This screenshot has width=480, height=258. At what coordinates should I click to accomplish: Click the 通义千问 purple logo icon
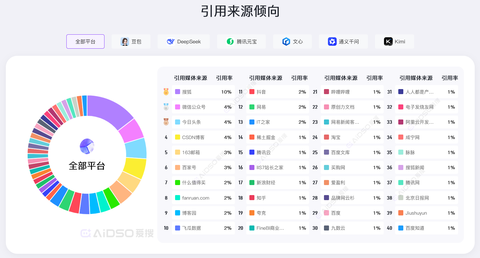(x=332, y=42)
